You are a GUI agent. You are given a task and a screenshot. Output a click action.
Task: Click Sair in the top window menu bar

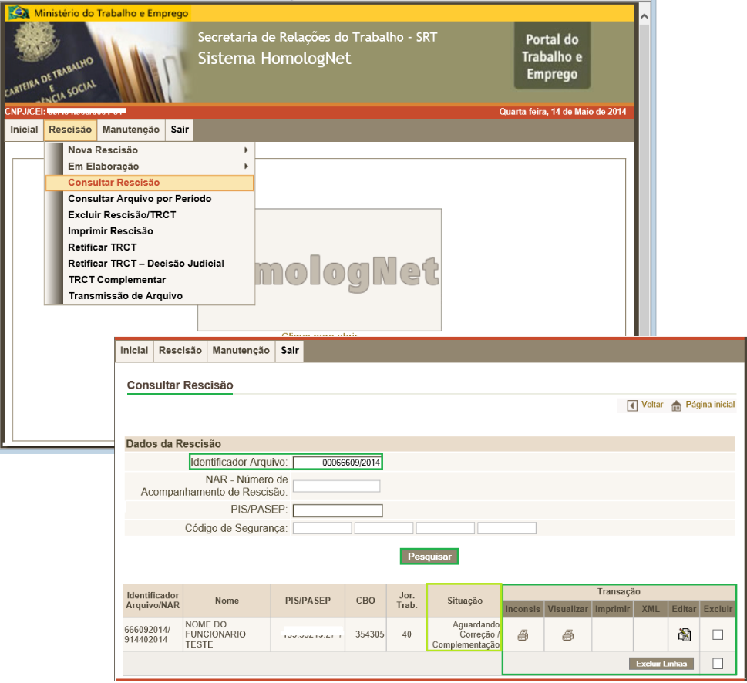(x=180, y=130)
